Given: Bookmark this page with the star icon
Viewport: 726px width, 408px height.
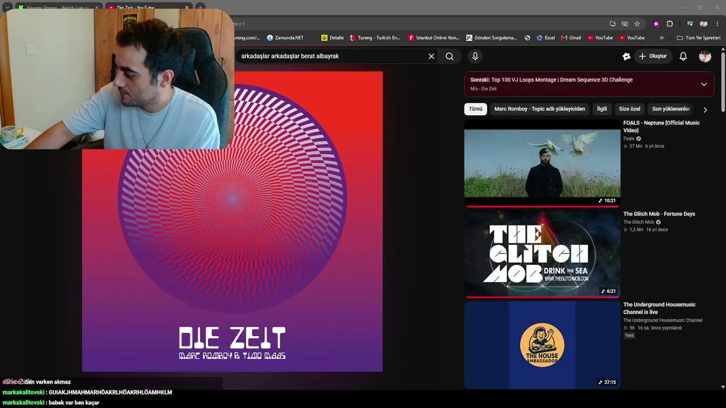Looking at the screenshot, I should click(x=637, y=24).
